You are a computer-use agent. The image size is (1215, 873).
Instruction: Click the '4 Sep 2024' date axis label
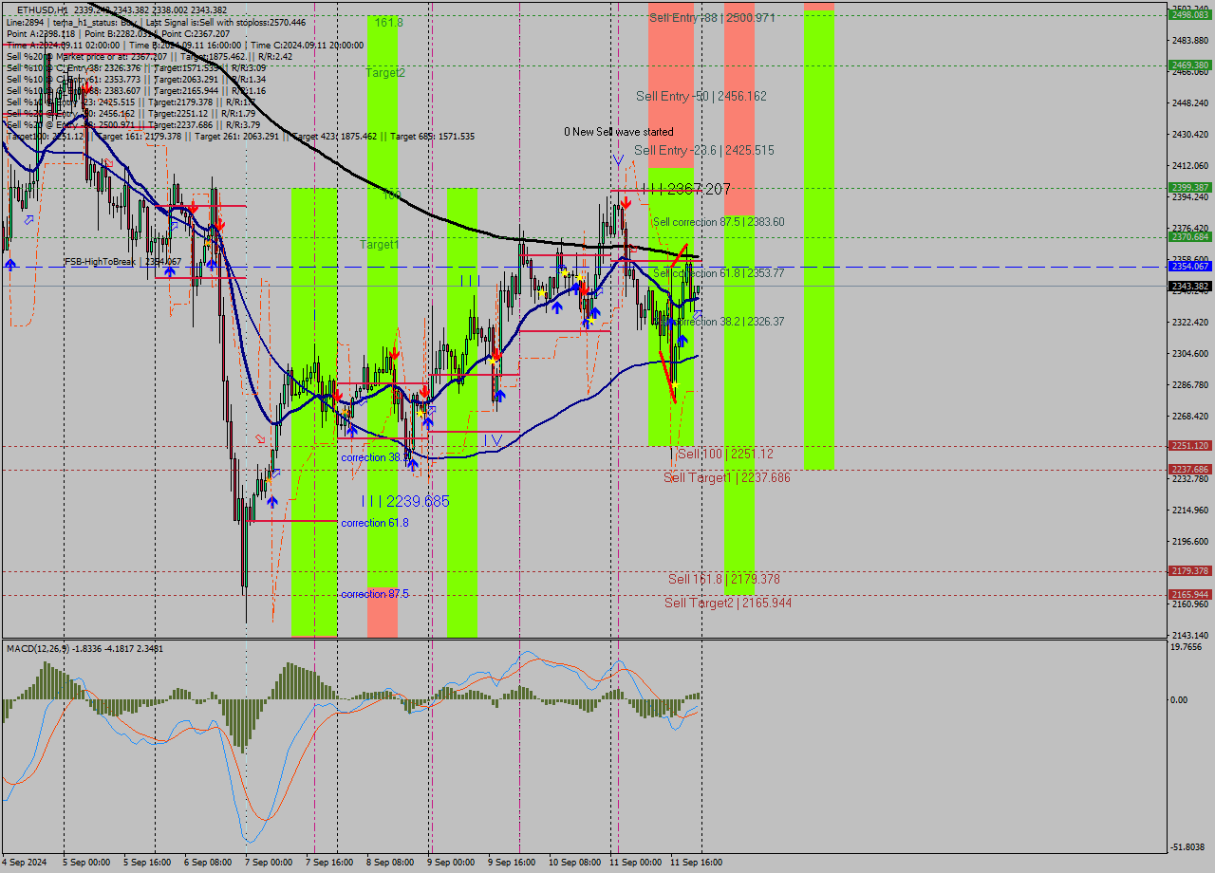(x=23, y=863)
